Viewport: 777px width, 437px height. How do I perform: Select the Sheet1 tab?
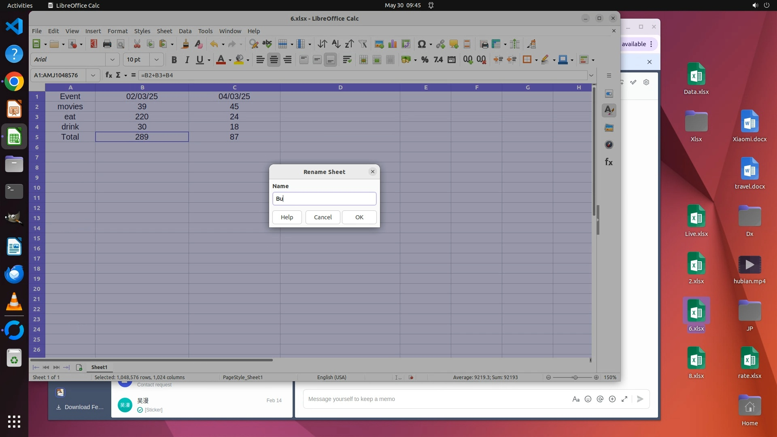tap(99, 367)
